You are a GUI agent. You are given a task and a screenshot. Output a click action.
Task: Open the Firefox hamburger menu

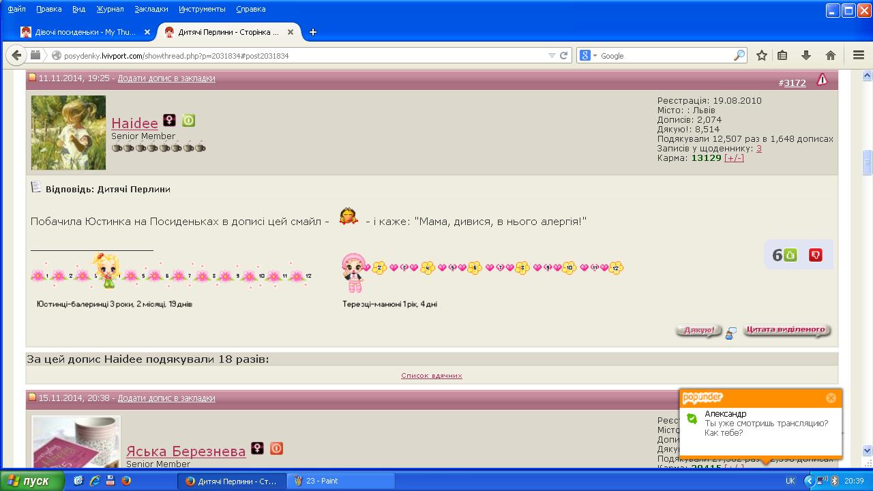tap(859, 56)
